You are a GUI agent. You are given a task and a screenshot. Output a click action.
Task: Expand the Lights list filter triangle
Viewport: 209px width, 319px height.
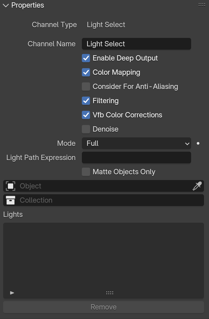pos(12,293)
